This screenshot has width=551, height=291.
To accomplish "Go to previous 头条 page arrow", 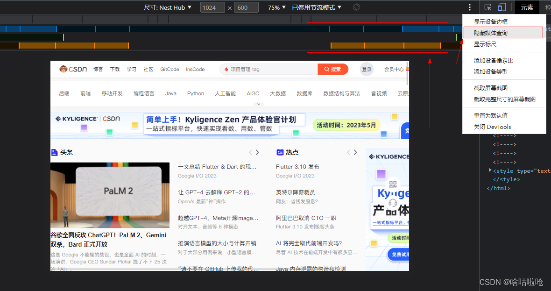I will (x=251, y=152).
